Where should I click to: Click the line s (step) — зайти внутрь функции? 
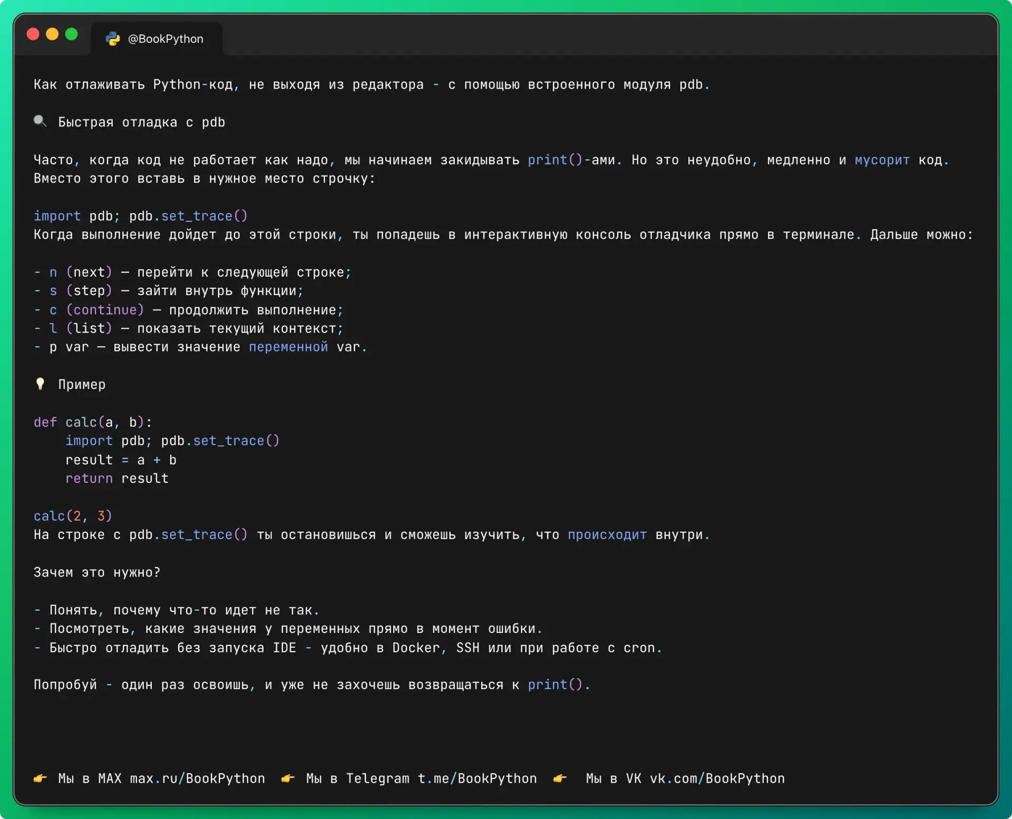point(169,291)
